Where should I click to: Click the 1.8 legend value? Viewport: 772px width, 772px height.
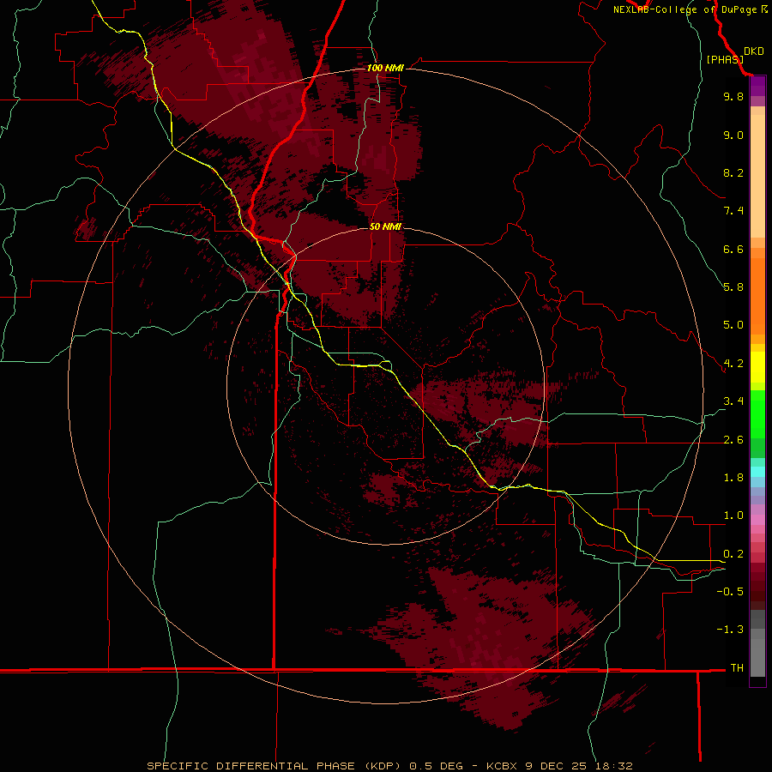[733, 478]
